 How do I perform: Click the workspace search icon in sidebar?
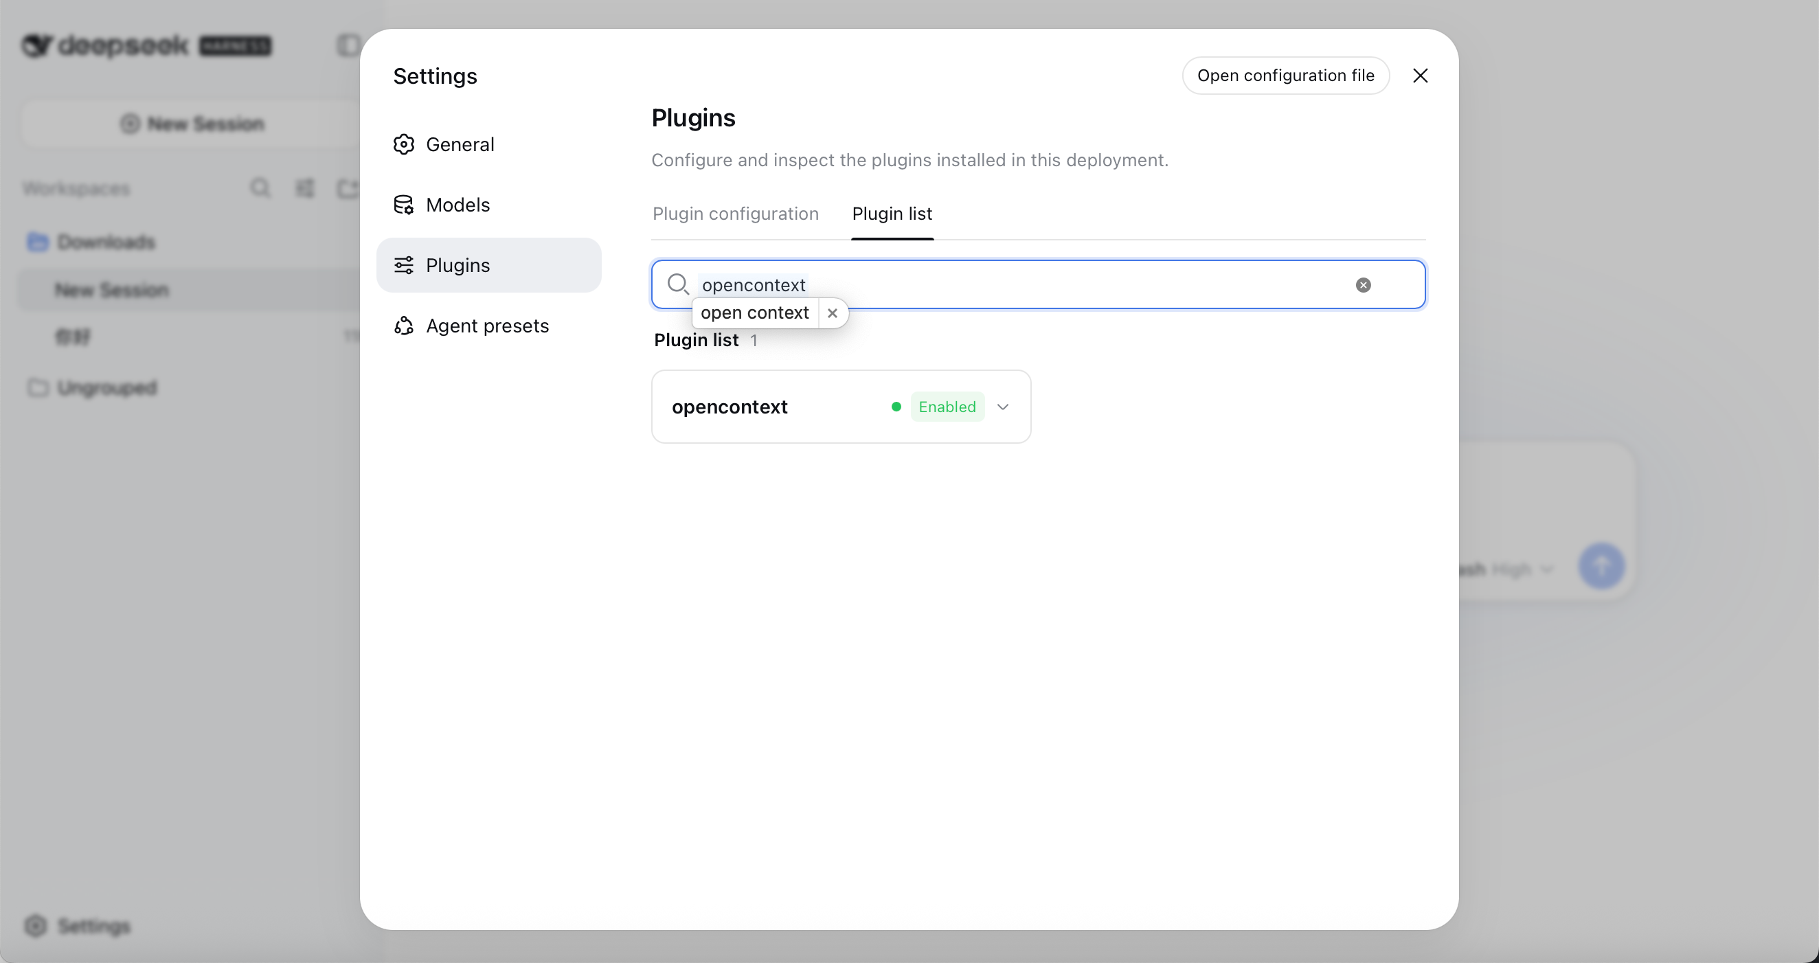click(260, 188)
